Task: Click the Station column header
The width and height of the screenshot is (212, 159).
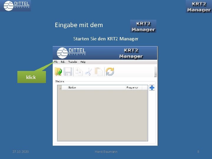Action: click(96, 87)
